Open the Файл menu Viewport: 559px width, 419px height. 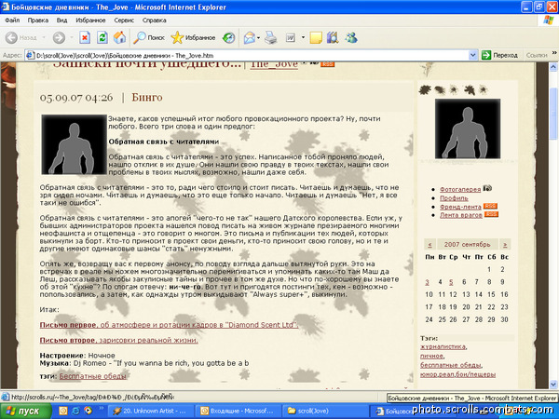[x=12, y=20]
